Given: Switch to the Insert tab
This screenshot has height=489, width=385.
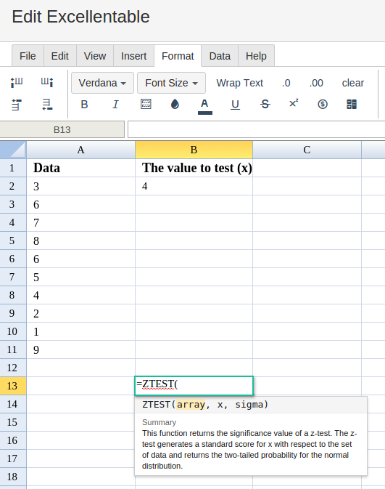Looking at the screenshot, I should tap(134, 56).
